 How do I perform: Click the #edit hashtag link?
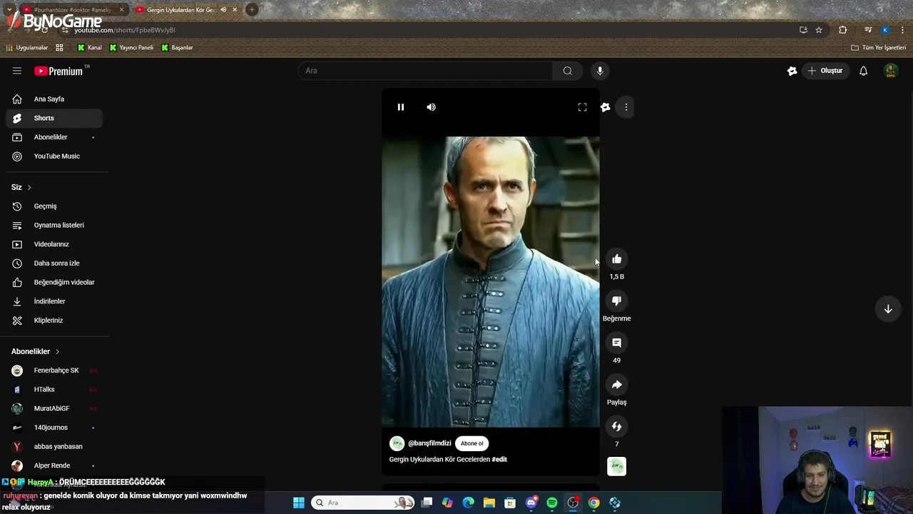(499, 460)
